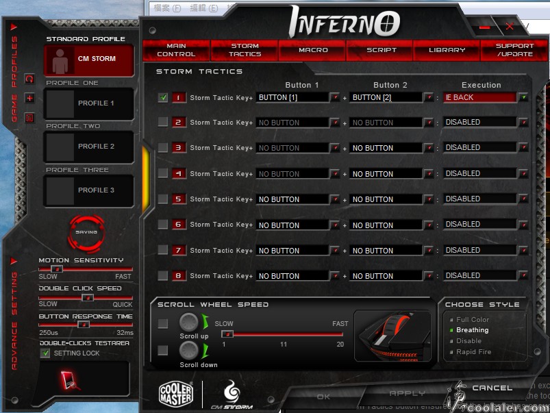Select Profile 2

[x=89, y=147]
